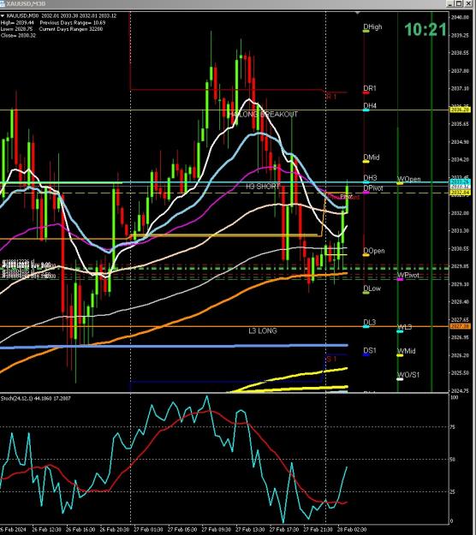Image resolution: width=476 pixels, height=535 pixels.
Task: Click the orange 2027.38 price tag
Action: click(x=461, y=326)
